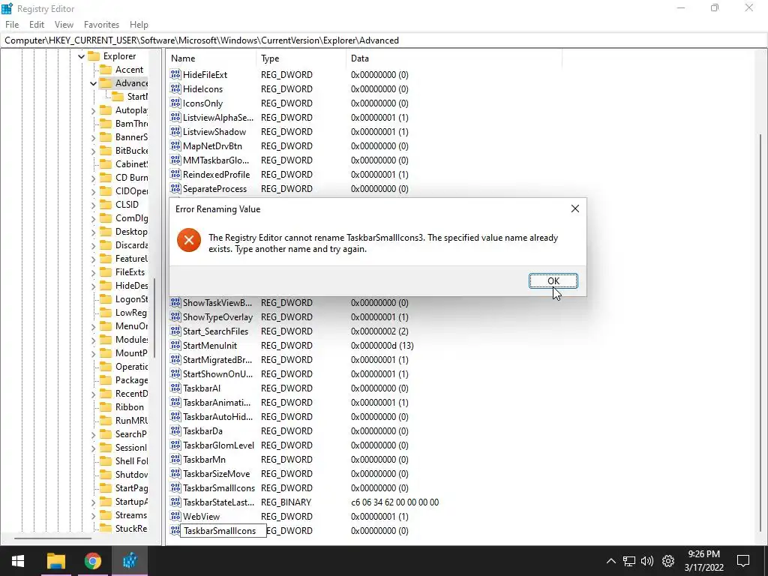The height and width of the screenshot is (576, 768).
Task: Click the MapNetDrvBtn DWORD value icon
Action: pyautogui.click(x=175, y=146)
